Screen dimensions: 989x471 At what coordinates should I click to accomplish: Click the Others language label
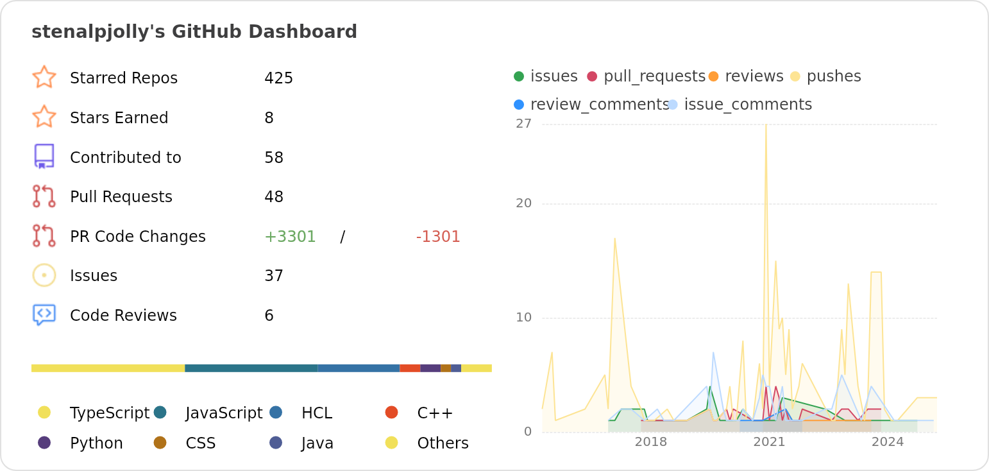(x=443, y=443)
